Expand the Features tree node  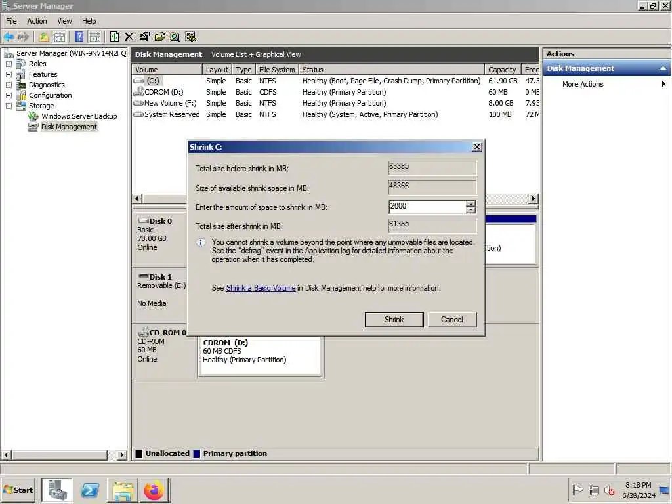click(9, 75)
